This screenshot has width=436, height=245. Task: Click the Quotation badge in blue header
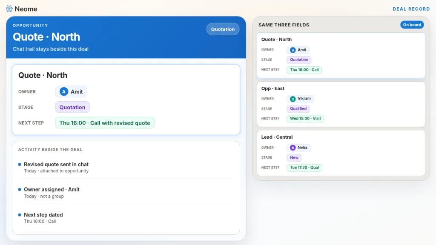(223, 29)
